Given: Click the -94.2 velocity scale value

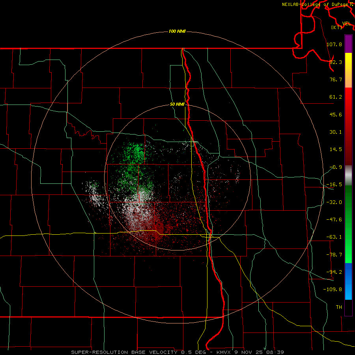Looking at the screenshot, I should [x=334, y=272].
